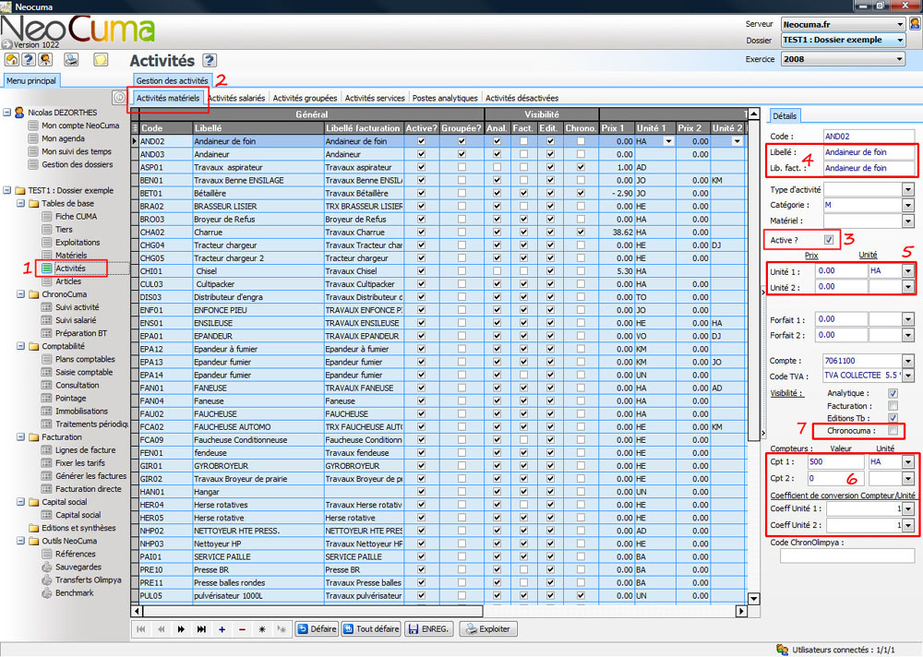Collapse the ChronoCuma tree folder

pyautogui.click(x=20, y=294)
